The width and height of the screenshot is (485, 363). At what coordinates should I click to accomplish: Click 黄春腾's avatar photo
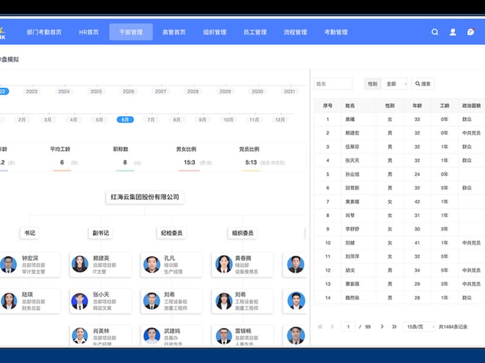click(224, 264)
